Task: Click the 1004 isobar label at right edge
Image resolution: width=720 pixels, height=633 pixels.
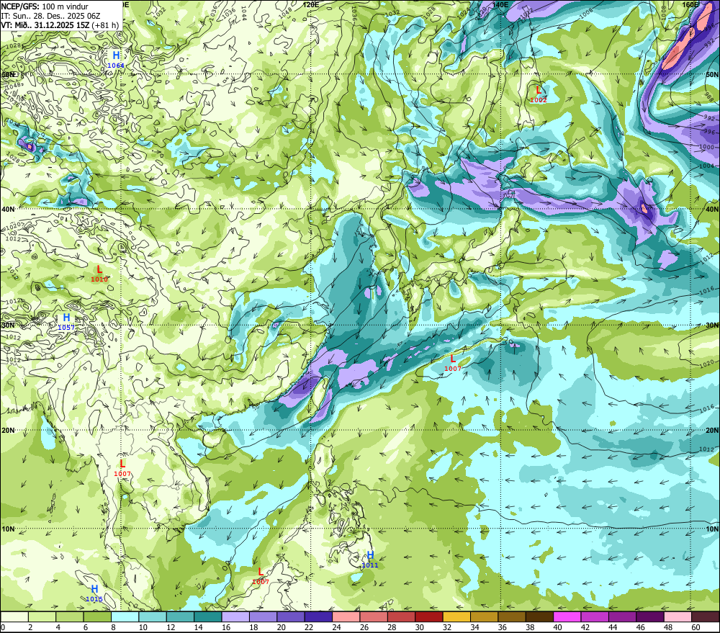Action: pos(707,166)
